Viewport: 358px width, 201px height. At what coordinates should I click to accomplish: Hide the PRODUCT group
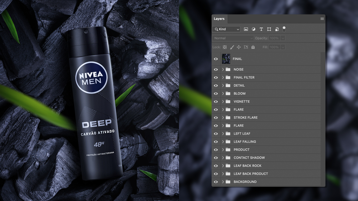point(216,150)
